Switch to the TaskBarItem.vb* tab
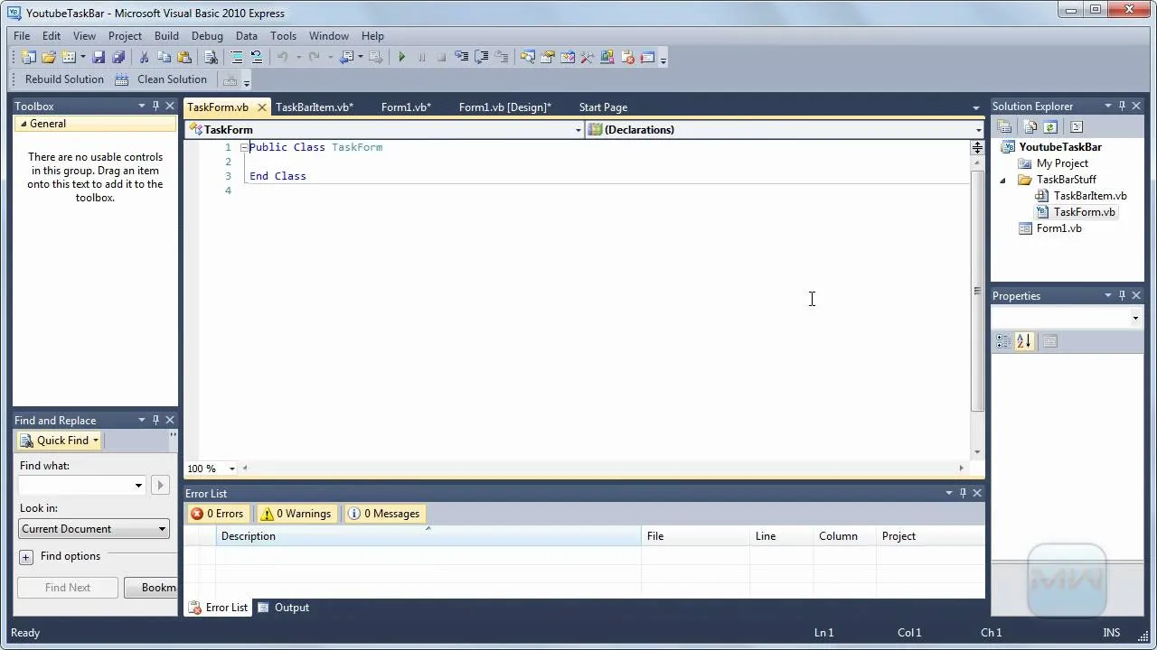Screen dimensions: 1157x650 coord(315,107)
